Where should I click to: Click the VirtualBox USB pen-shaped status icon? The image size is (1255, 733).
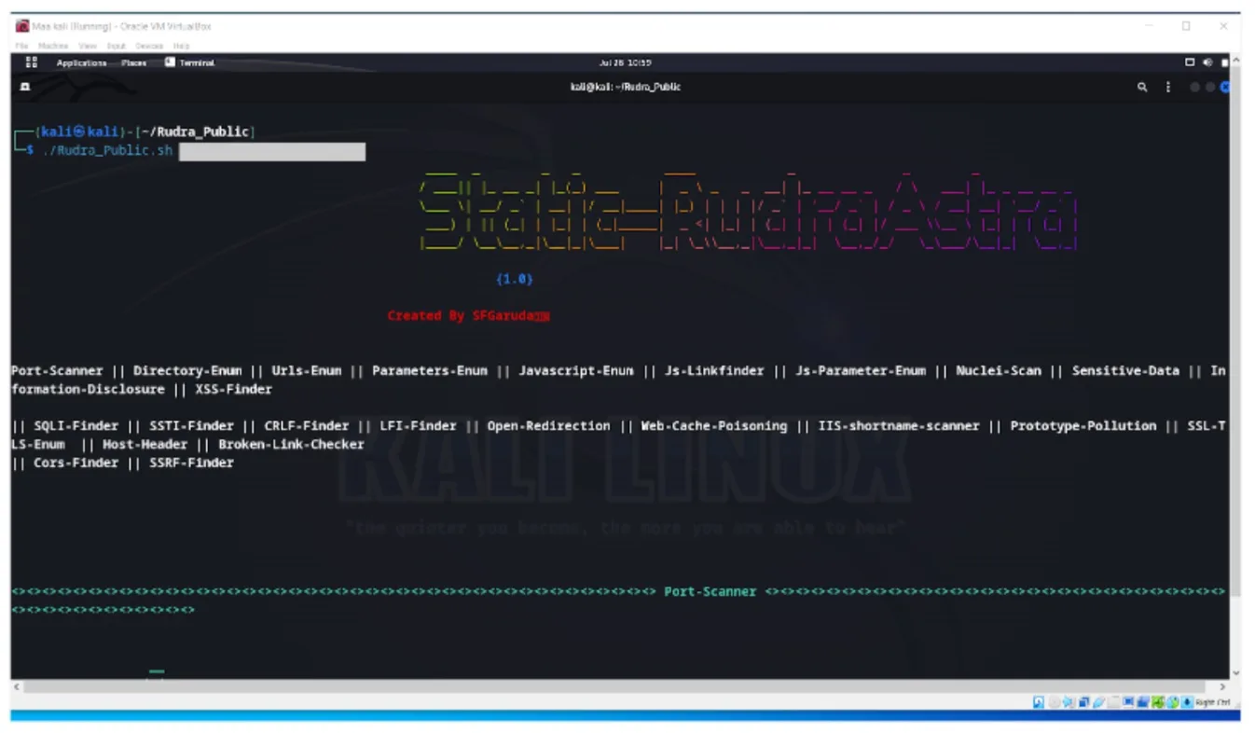1098,702
